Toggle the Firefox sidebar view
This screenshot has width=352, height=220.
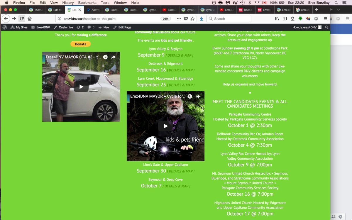(285, 19)
